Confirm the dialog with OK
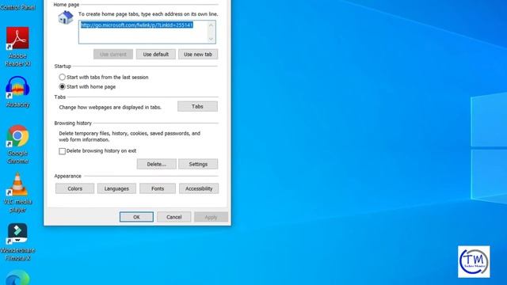 coord(136,217)
